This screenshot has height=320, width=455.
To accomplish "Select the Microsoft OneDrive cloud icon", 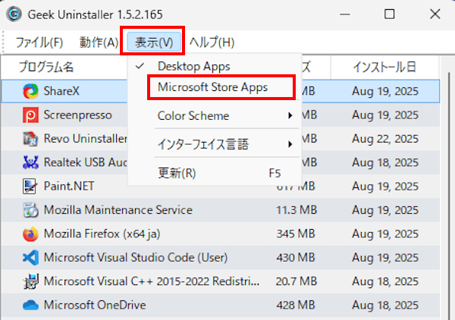I will point(30,305).
